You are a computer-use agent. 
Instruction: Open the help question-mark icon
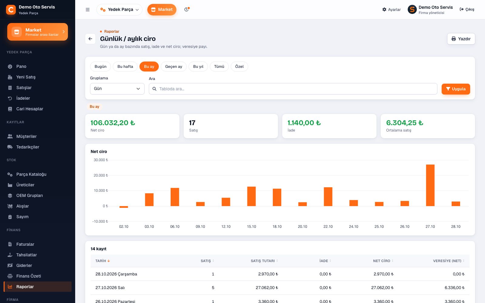tap(187, 9)
